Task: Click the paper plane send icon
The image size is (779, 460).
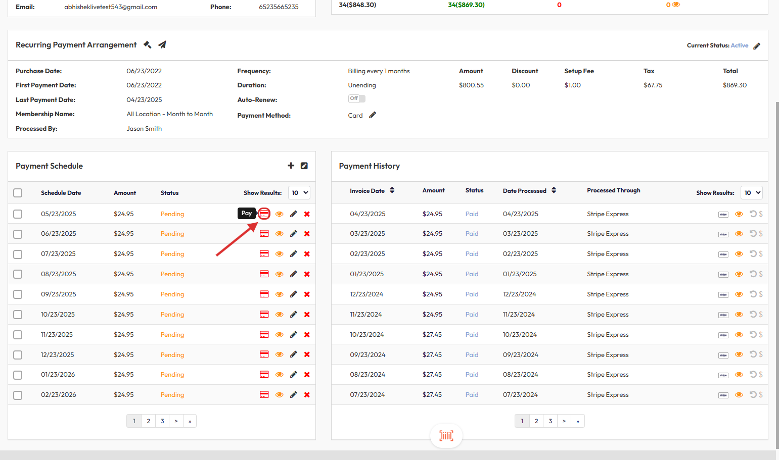Action: click(x=162, y=45)
